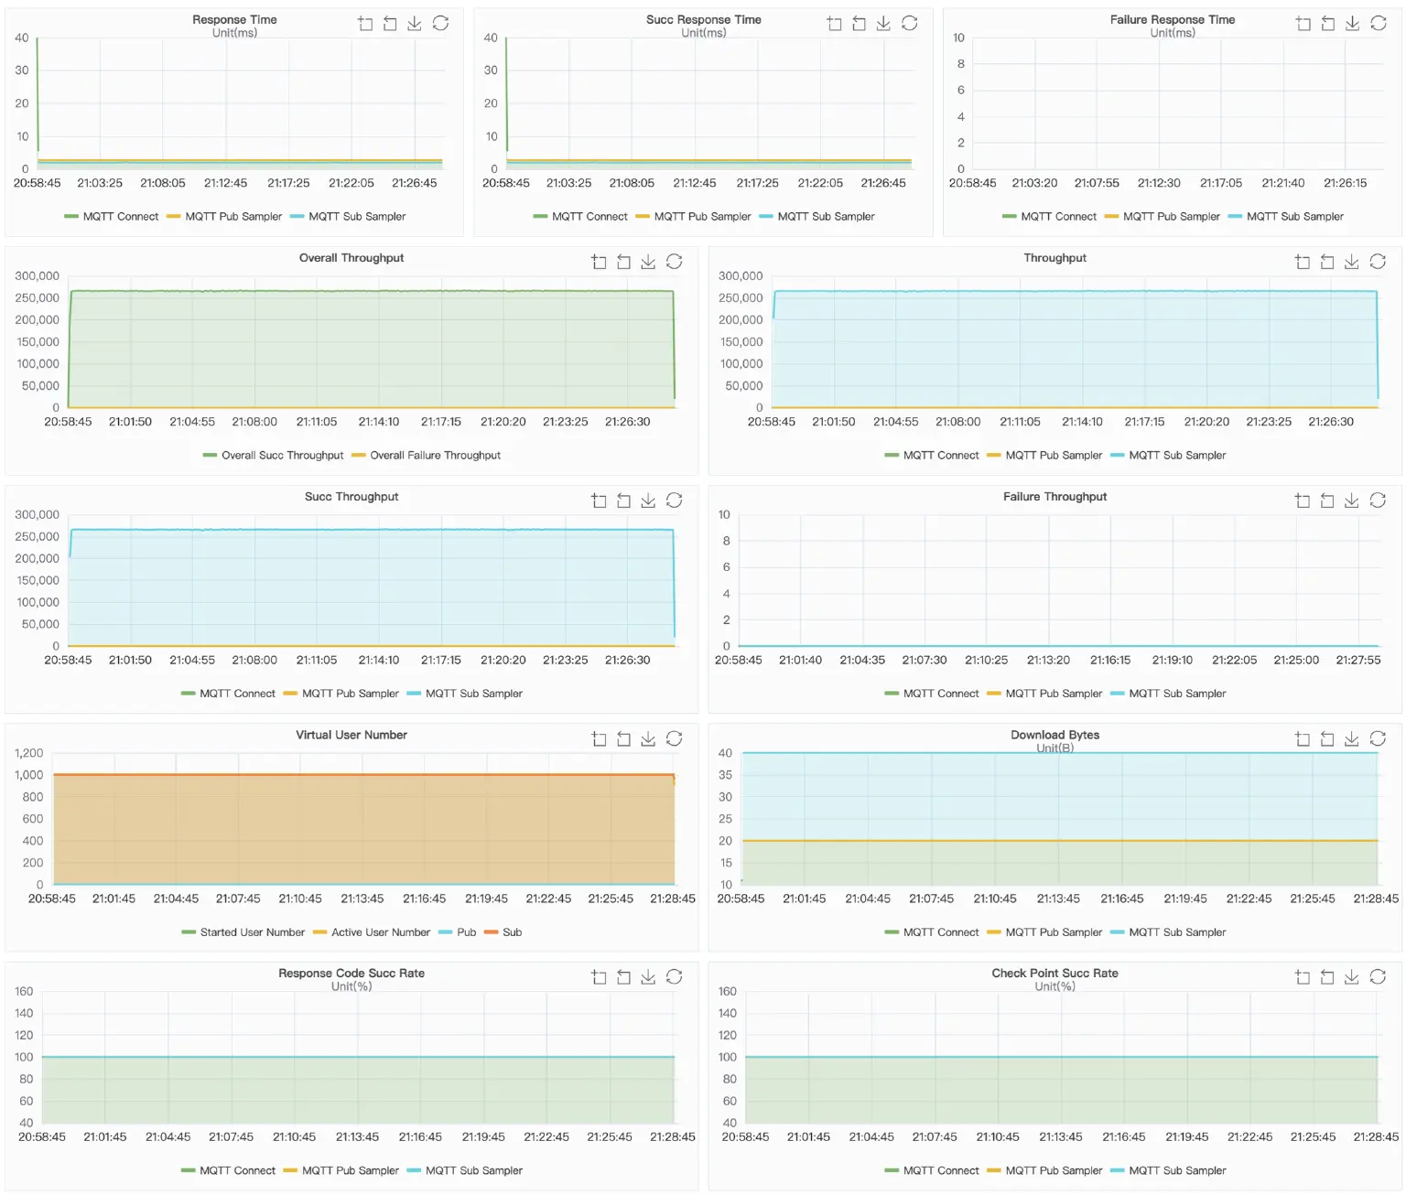Image resolution: width=1406 pixels, height=1195 pixels.
Task: Reset zoom on Response Code Succ Rate chart
Action: pyautogui.click(x=623, y=977)
